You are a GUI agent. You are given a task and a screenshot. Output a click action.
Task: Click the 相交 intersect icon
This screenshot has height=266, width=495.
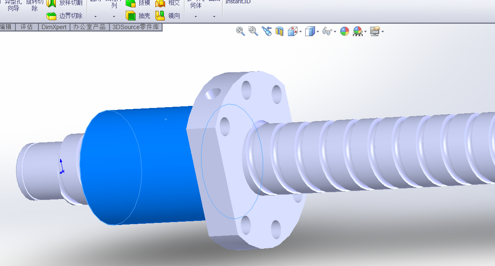[160, 3]
